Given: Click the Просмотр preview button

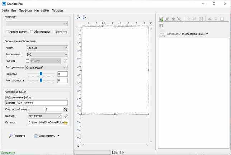Looking at the screenshot, I should click(17, 136).
